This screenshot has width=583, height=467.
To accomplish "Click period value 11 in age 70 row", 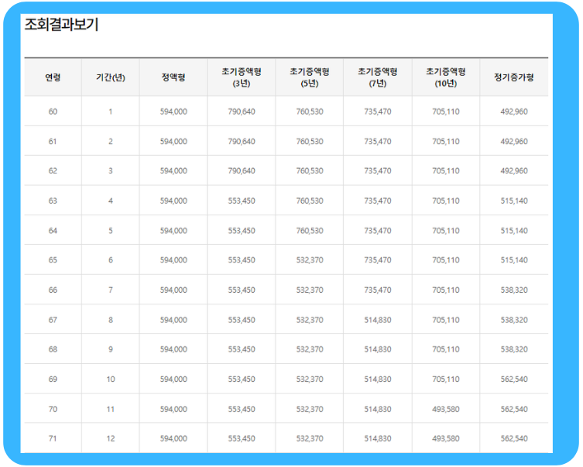I will click(111, 409).
